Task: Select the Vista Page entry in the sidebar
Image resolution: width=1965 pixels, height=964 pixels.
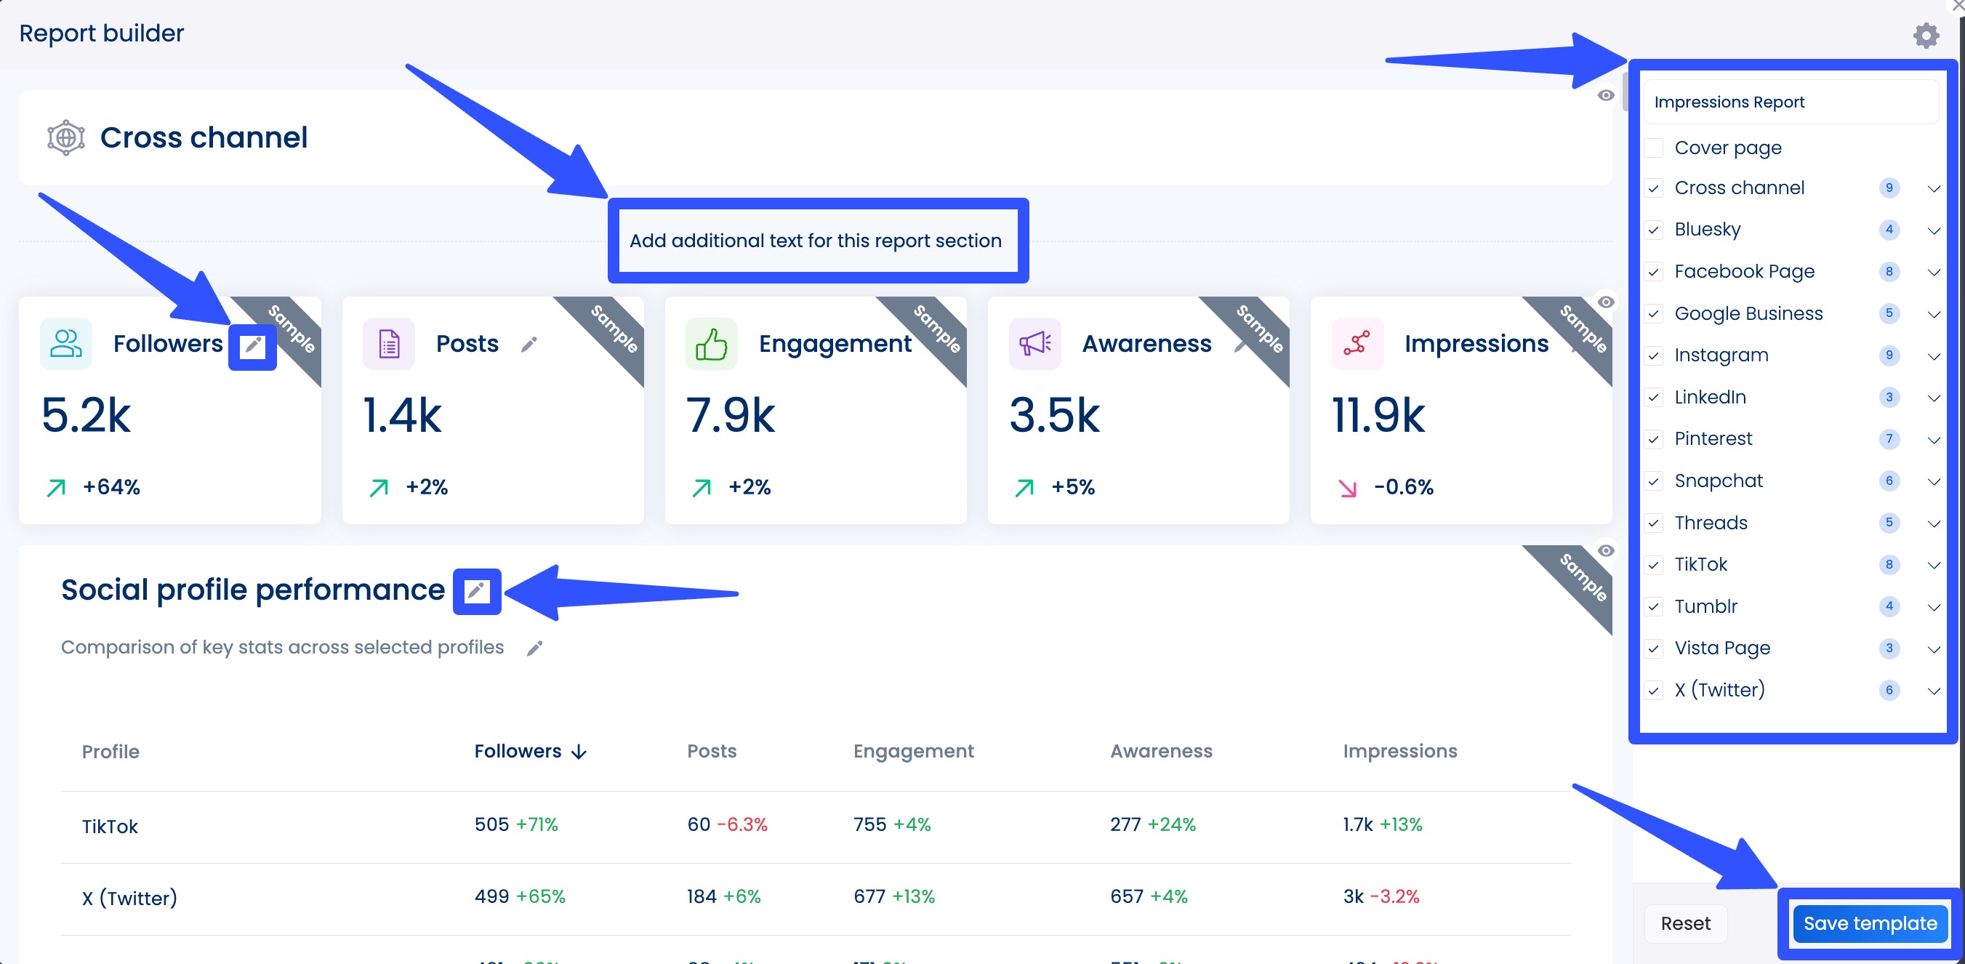Action: 1721,648
